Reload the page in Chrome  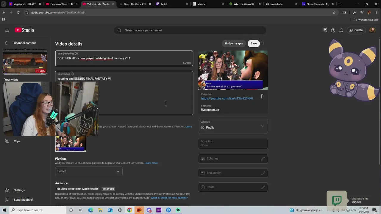pyautogui.click(x=18, y=12)
